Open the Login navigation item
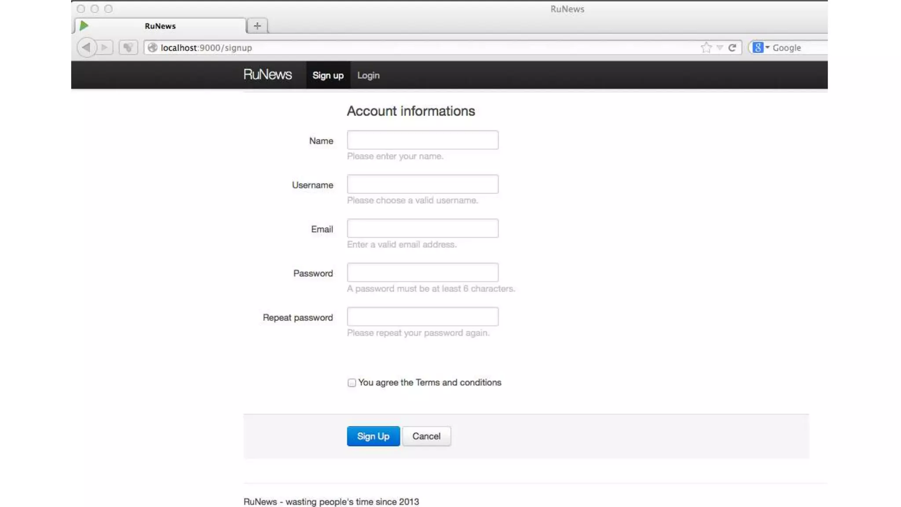The image size is (901, 507). coord(368,75)
